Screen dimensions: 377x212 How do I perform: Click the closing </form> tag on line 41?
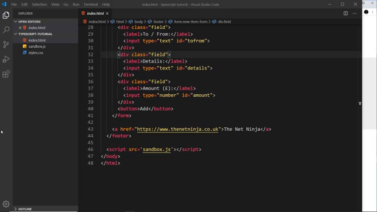click(x=121, y=116)
